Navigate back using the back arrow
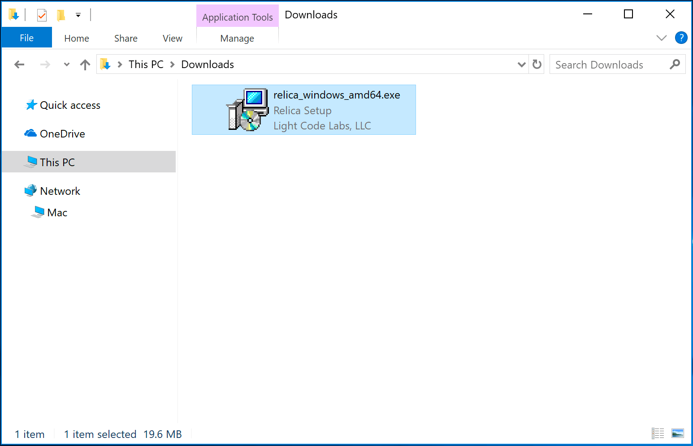693x446 pixels. [19, 64]
